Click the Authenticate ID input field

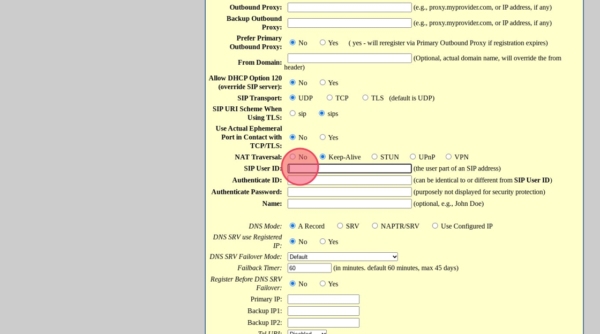(x=349, y=180)
